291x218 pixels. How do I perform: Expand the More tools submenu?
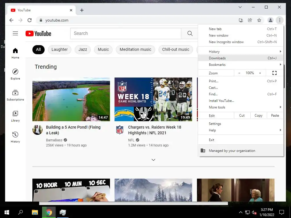tap(240, 107)
